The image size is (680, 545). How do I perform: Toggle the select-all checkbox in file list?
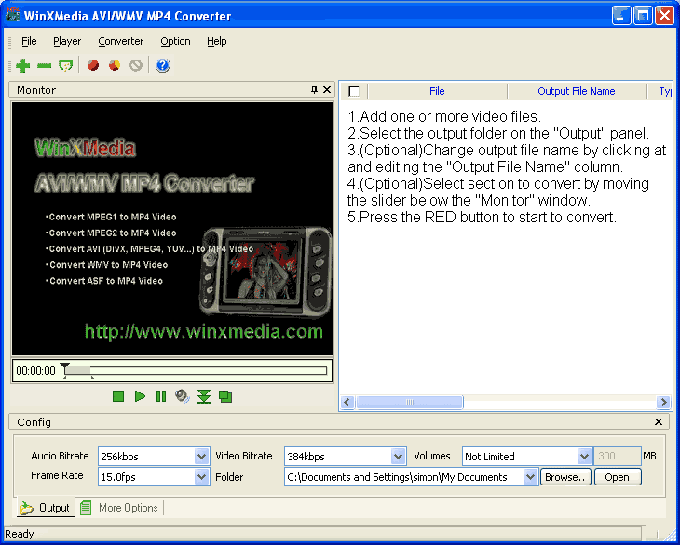point(354,91)
